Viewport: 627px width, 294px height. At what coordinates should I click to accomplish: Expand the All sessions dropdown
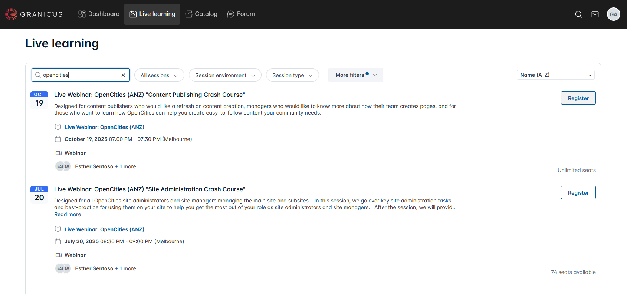tap(159, 75)
